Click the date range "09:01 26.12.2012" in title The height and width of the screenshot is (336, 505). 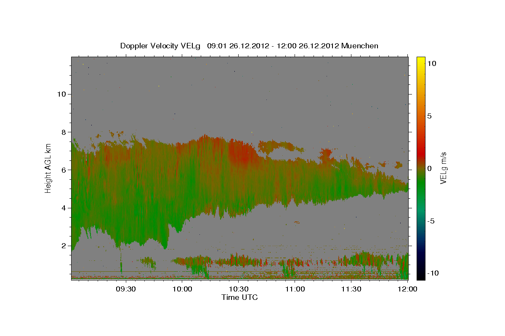pyautogui.click(x=238, y=46)
